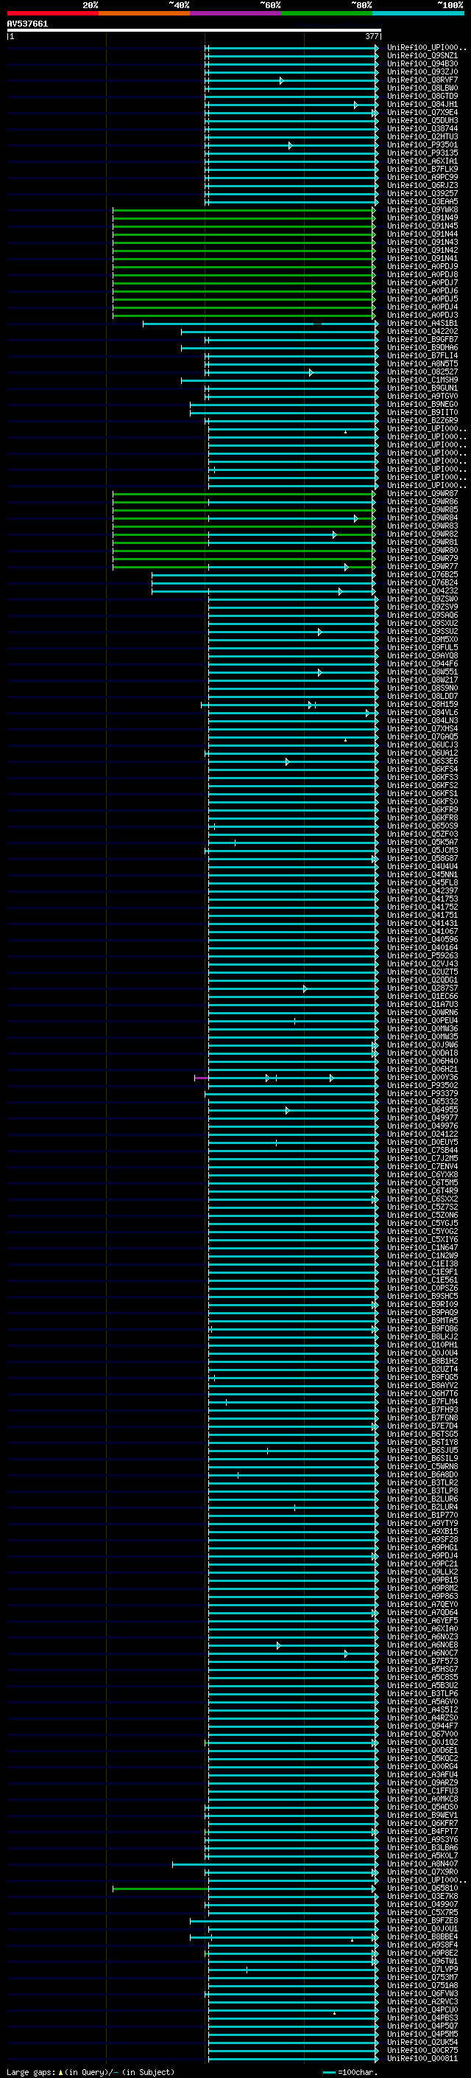471x2078 pixels.
Task: Select hit label UniRef100_Q9WR77
Action: 422,567
